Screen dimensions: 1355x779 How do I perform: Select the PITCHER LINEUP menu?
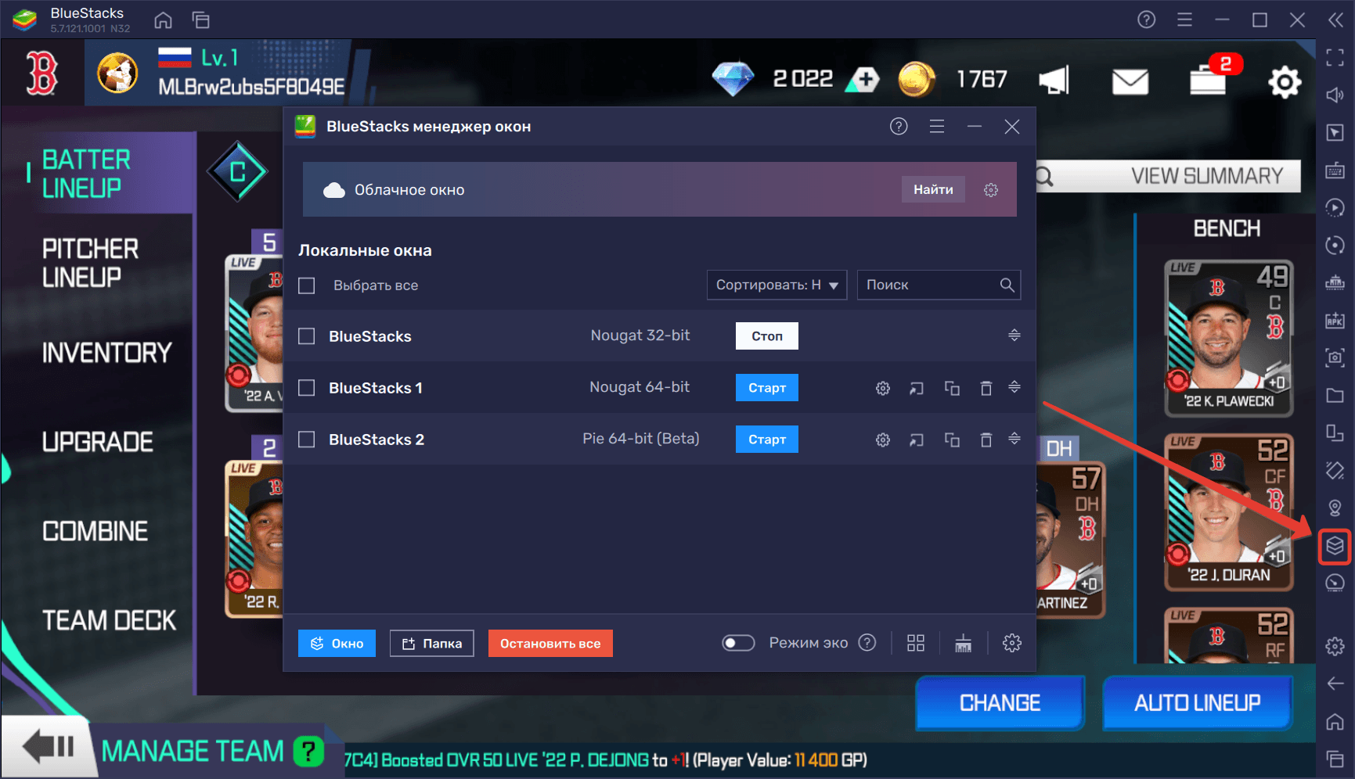click(90, 263)
